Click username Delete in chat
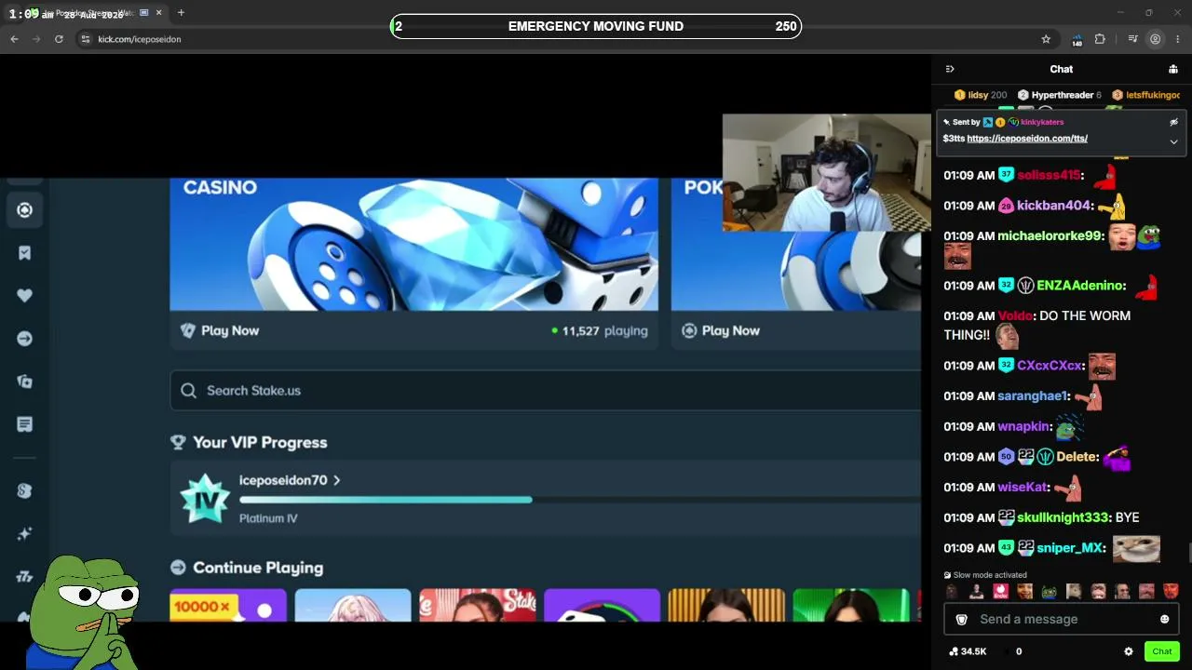This screenshot has width=1192, height=670. 1077,457
